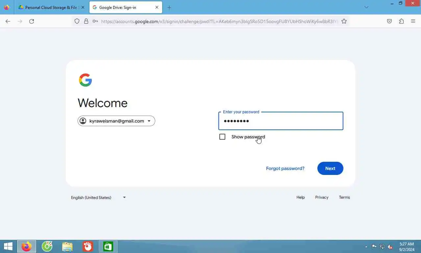The image size is (421, 253).
Task: Restore down the Firefox window
Action: click(400, 3)
